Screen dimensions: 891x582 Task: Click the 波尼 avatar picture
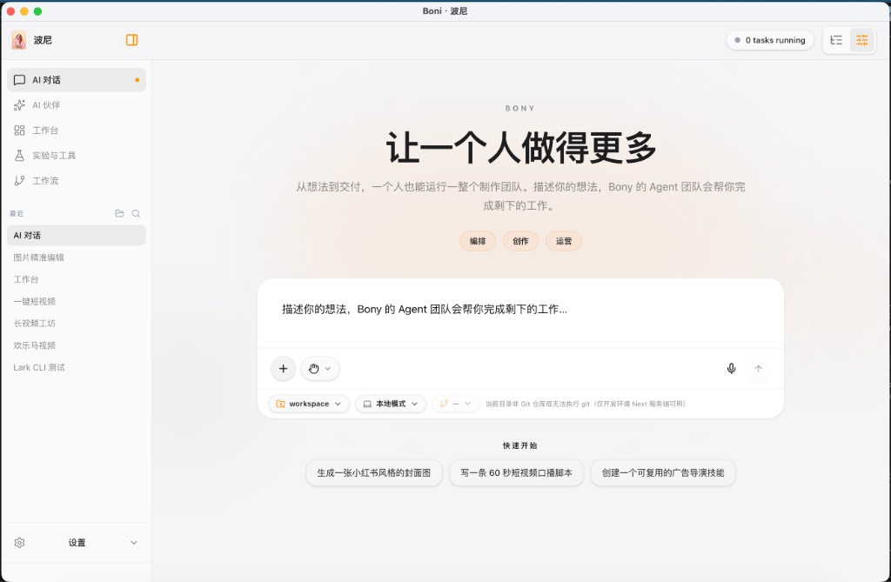(19, 40)
